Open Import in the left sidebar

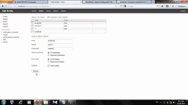tap(5, 24)
